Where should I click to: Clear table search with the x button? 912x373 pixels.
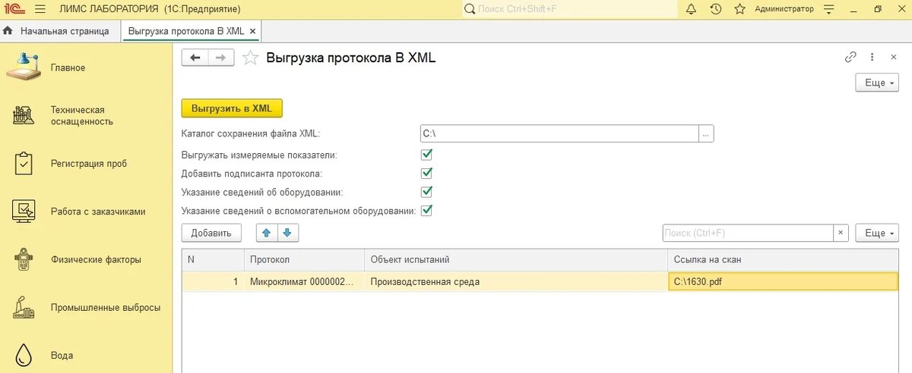tap(841, 233)
